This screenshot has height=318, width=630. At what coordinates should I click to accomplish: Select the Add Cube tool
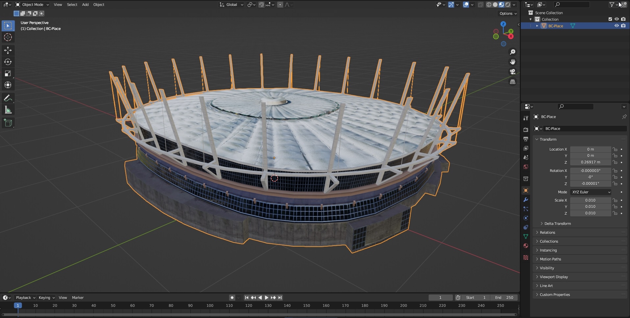8,123
